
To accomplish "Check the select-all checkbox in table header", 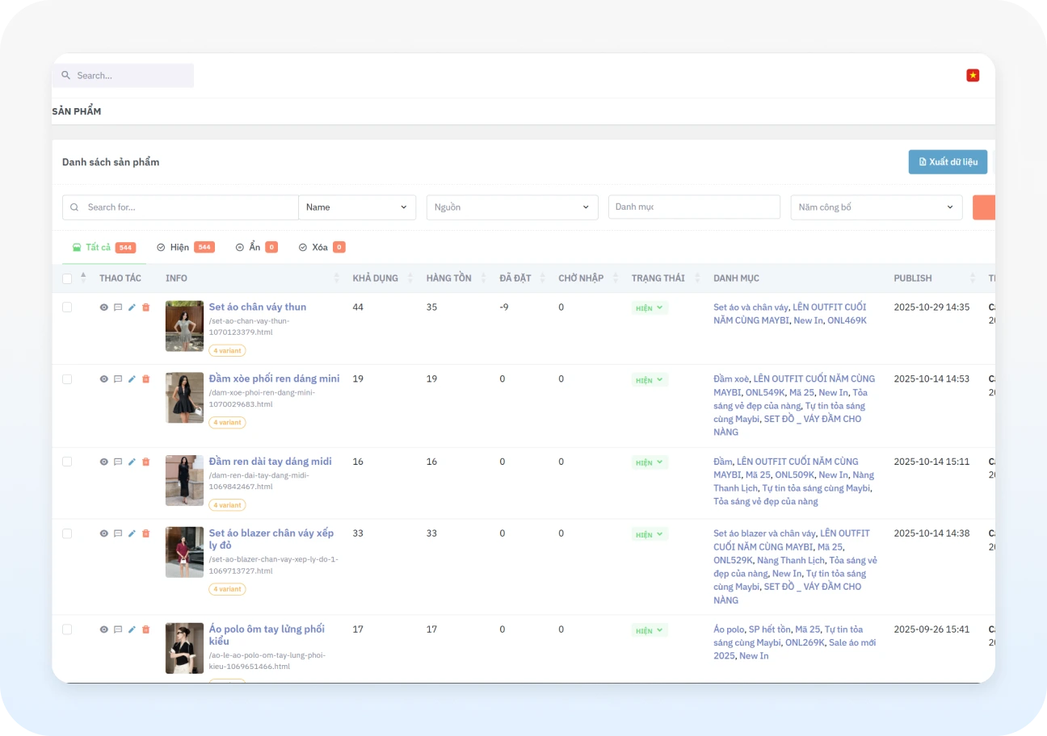I will point(67,278).
